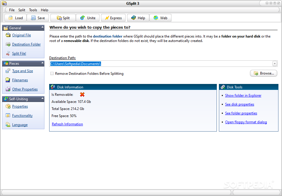Collapse the Self-Uniting sidebar panel
The width and height of the screenshot is (282, 196).
pos(42,98)
